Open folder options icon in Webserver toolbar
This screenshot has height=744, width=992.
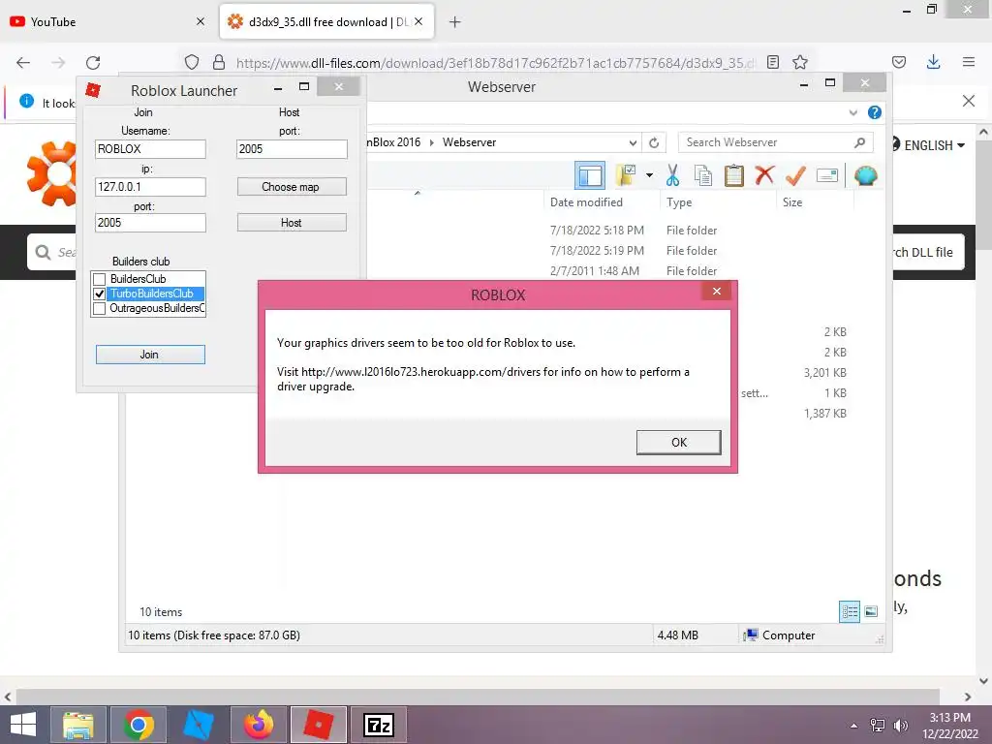pos(626,175)
